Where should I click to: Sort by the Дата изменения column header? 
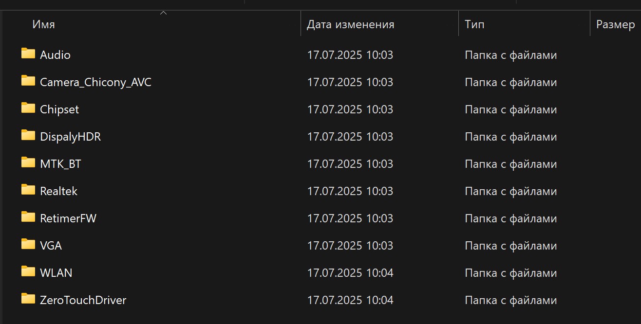tap(350, 24)
